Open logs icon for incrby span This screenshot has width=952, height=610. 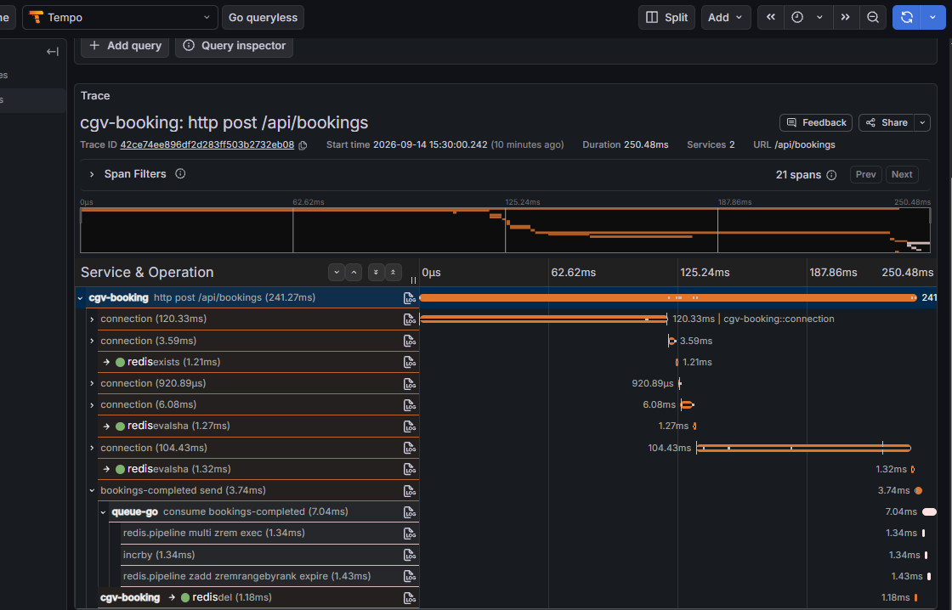(410, 555)
